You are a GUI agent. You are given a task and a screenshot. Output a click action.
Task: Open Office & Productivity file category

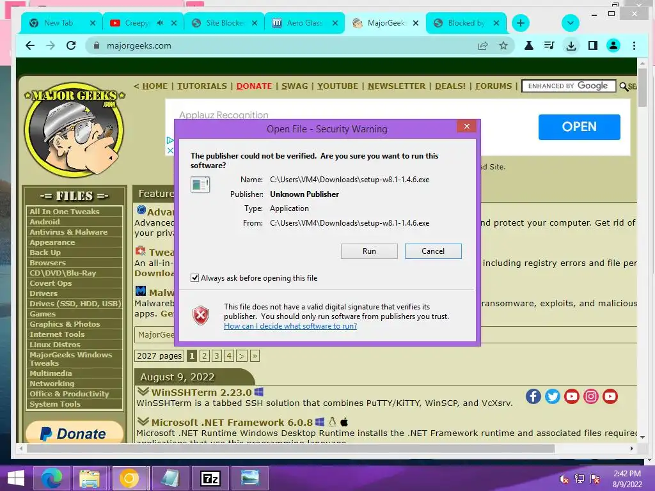point(69,394)
